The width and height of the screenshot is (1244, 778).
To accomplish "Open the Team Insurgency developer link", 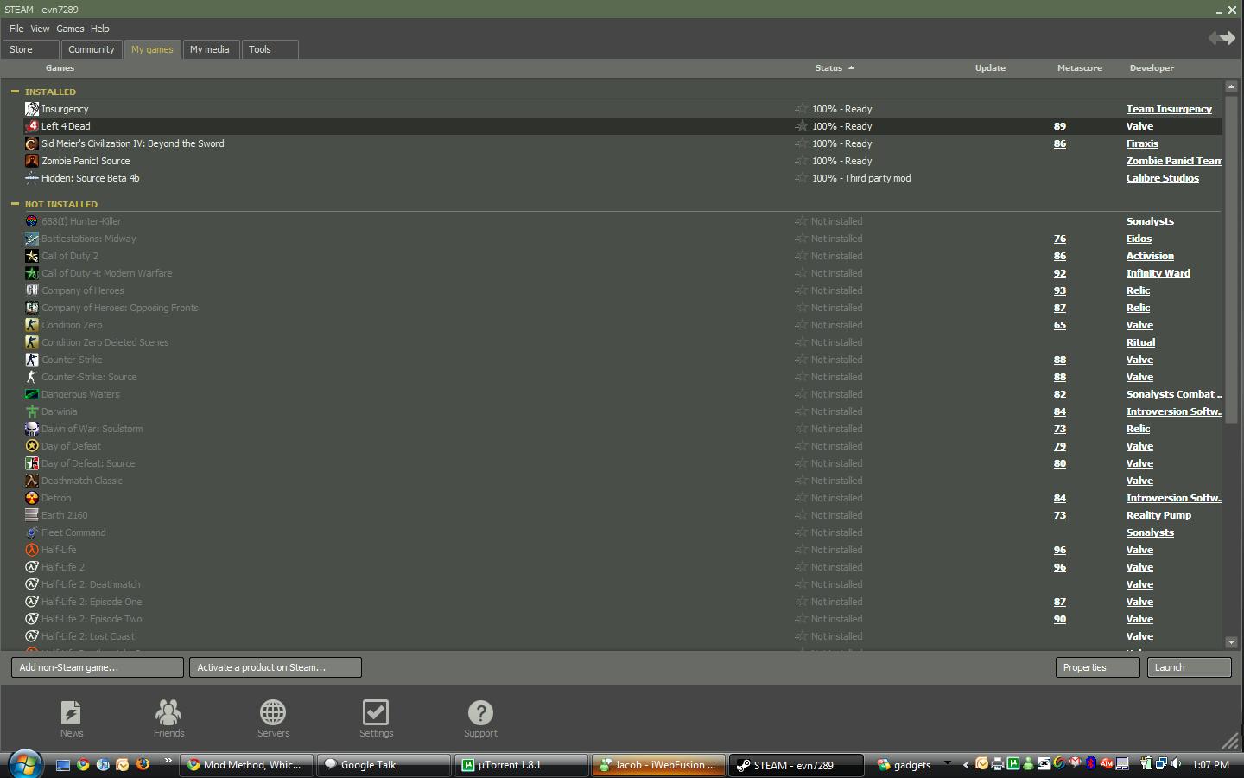I will [1169, 109].
